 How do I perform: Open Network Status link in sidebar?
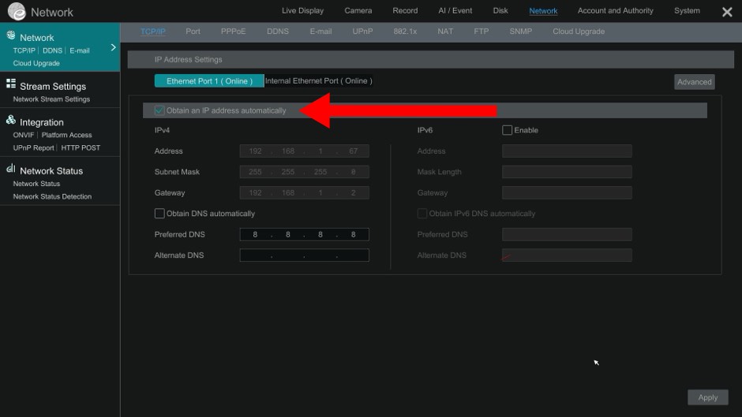click(x=36, y=184)
